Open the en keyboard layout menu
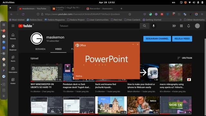 (x=173, y=2)
